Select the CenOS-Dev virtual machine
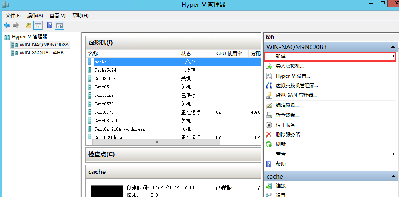399x197 pixels. pos(105,78)
